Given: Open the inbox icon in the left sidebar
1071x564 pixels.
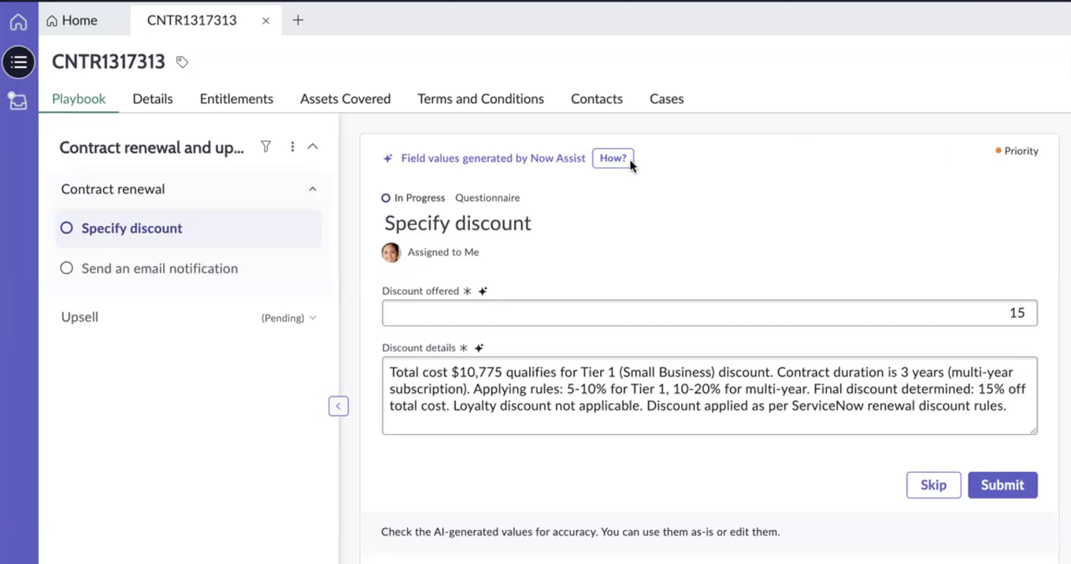Looking at the screenshot, I should pos(18,101).
